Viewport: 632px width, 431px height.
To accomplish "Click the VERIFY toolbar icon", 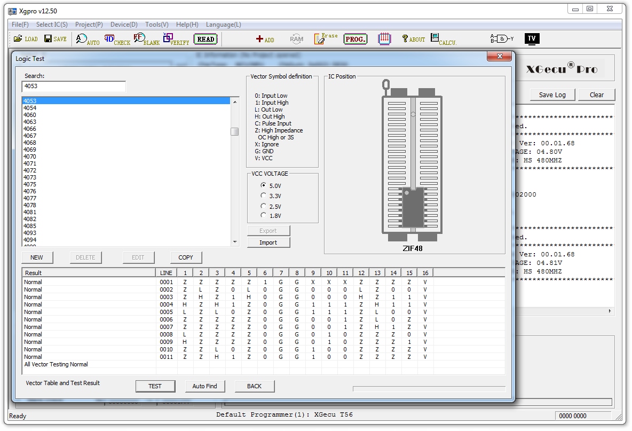I will tap(176, 40).
